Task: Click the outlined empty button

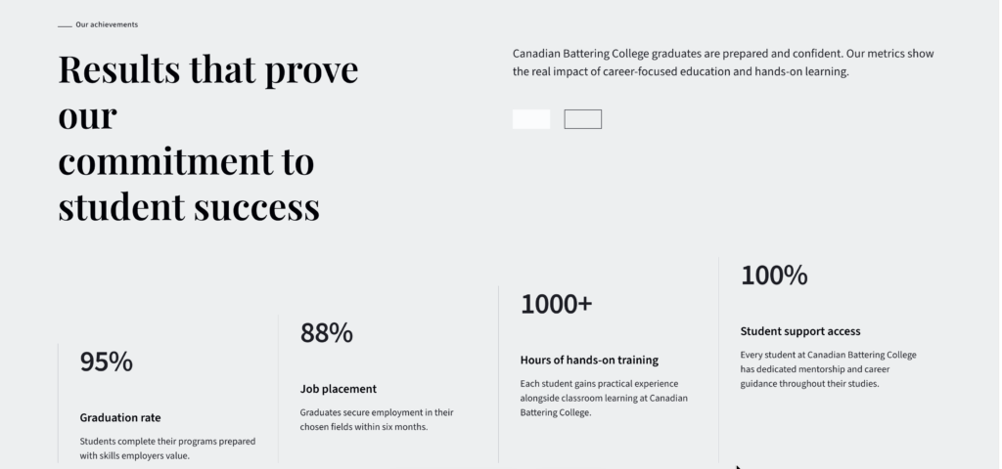Action: coord(583,119)
